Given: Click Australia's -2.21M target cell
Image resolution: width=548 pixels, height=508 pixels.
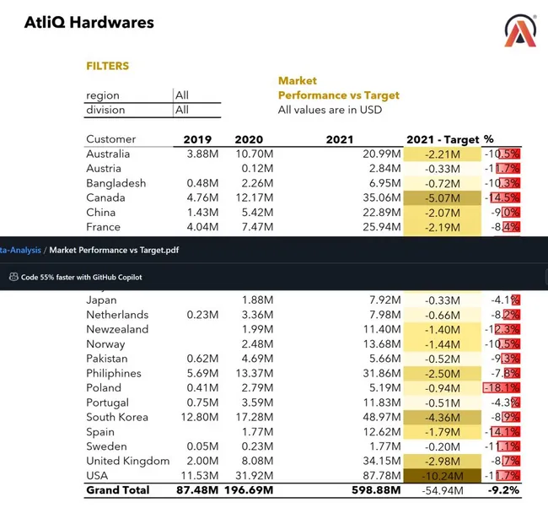Looking at the screenshot, I should click(443, 154).
